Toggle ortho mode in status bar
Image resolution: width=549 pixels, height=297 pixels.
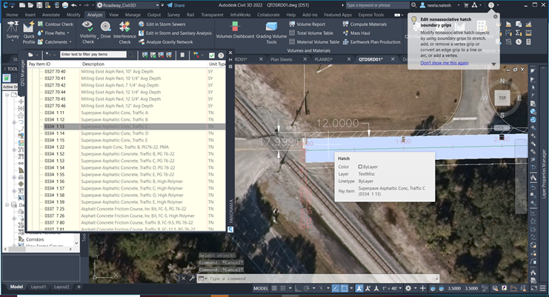pyautogui.click(x=298, y=288)
